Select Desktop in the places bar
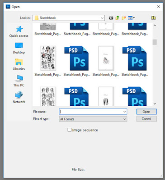 [19, 48]
